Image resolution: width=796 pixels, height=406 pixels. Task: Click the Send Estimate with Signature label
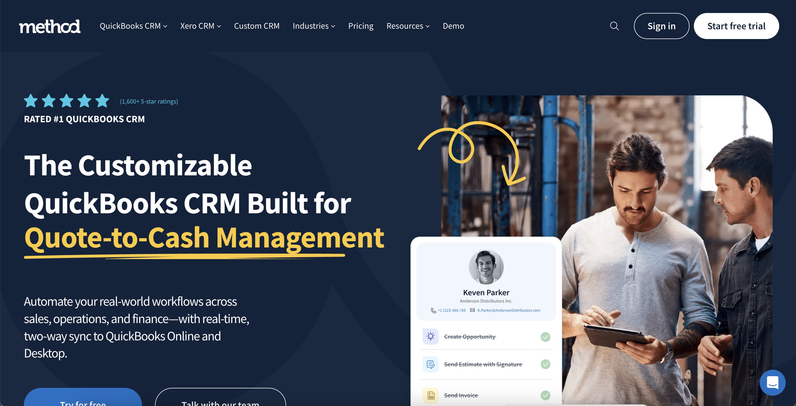point(483,364)
